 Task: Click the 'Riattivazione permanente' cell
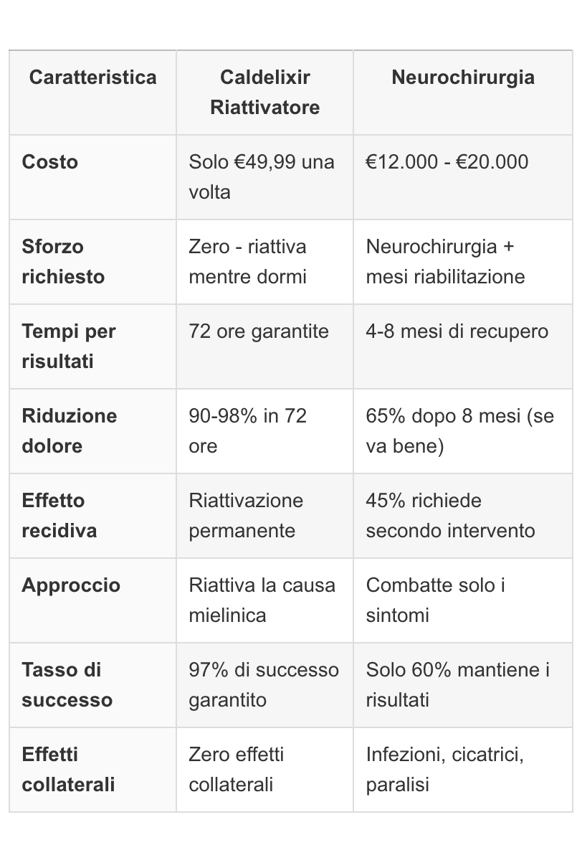coord(246,515)
